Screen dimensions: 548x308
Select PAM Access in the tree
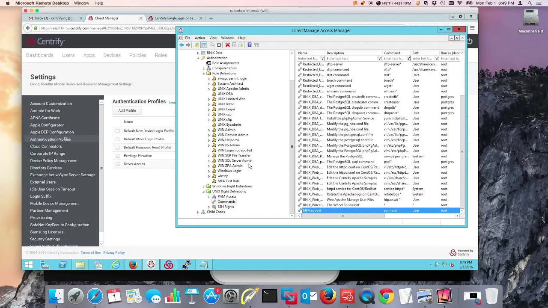tap(227, 197)
